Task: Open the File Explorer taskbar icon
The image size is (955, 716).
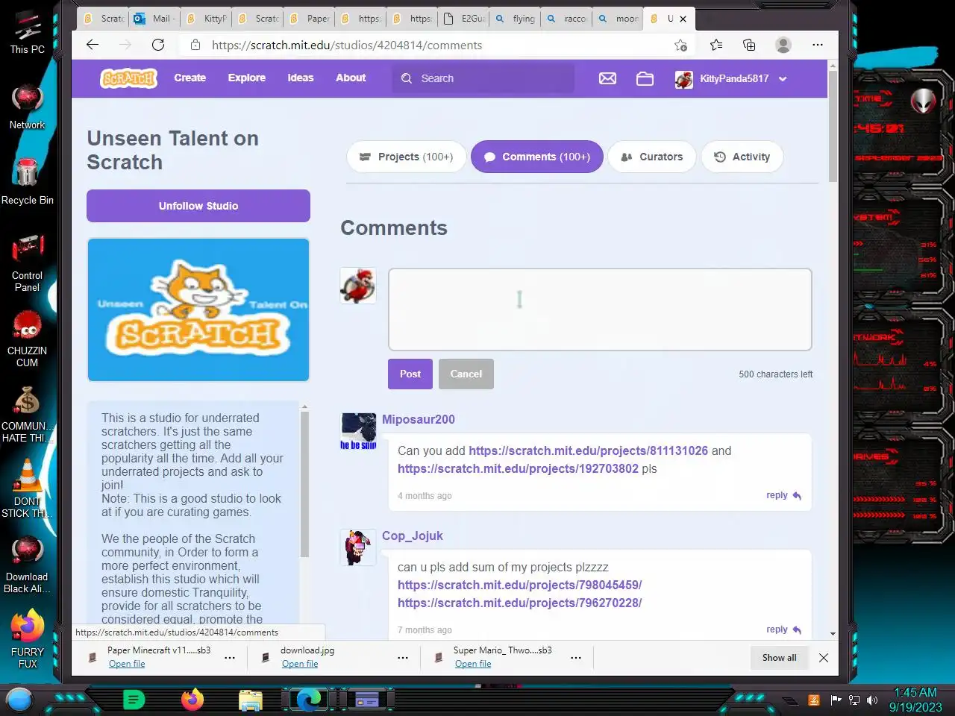Action: tap(251, 700)
